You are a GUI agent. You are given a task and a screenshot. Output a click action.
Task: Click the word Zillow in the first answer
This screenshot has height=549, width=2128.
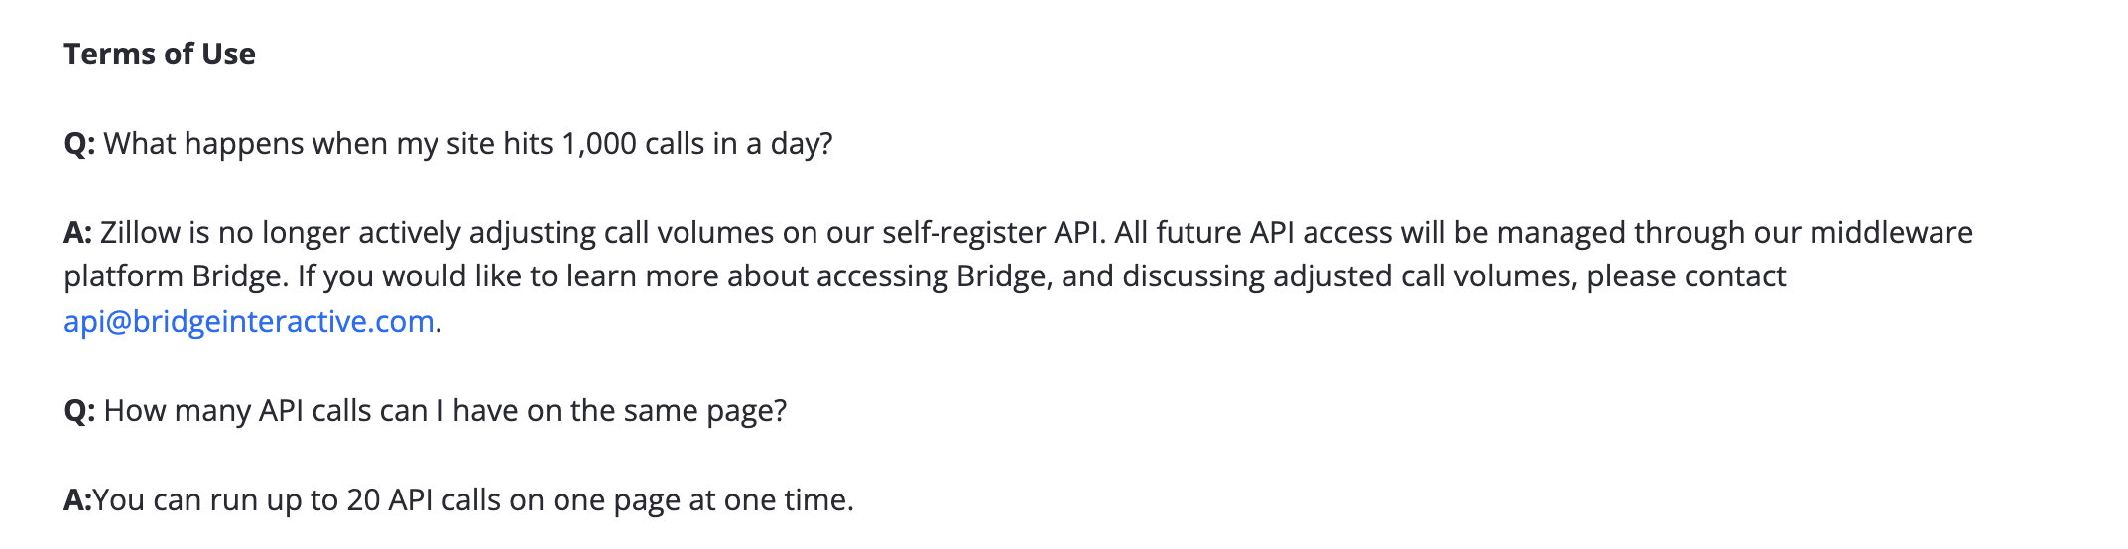[141, 233]
